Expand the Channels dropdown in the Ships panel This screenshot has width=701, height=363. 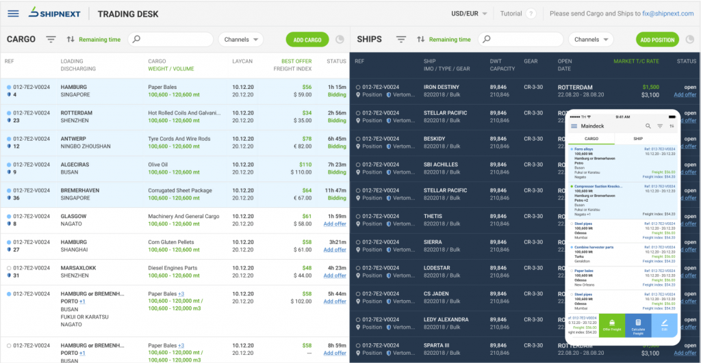pos(591,40)
